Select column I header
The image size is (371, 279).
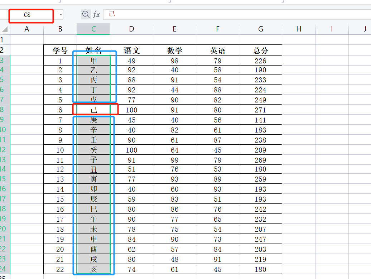point(332,29)
